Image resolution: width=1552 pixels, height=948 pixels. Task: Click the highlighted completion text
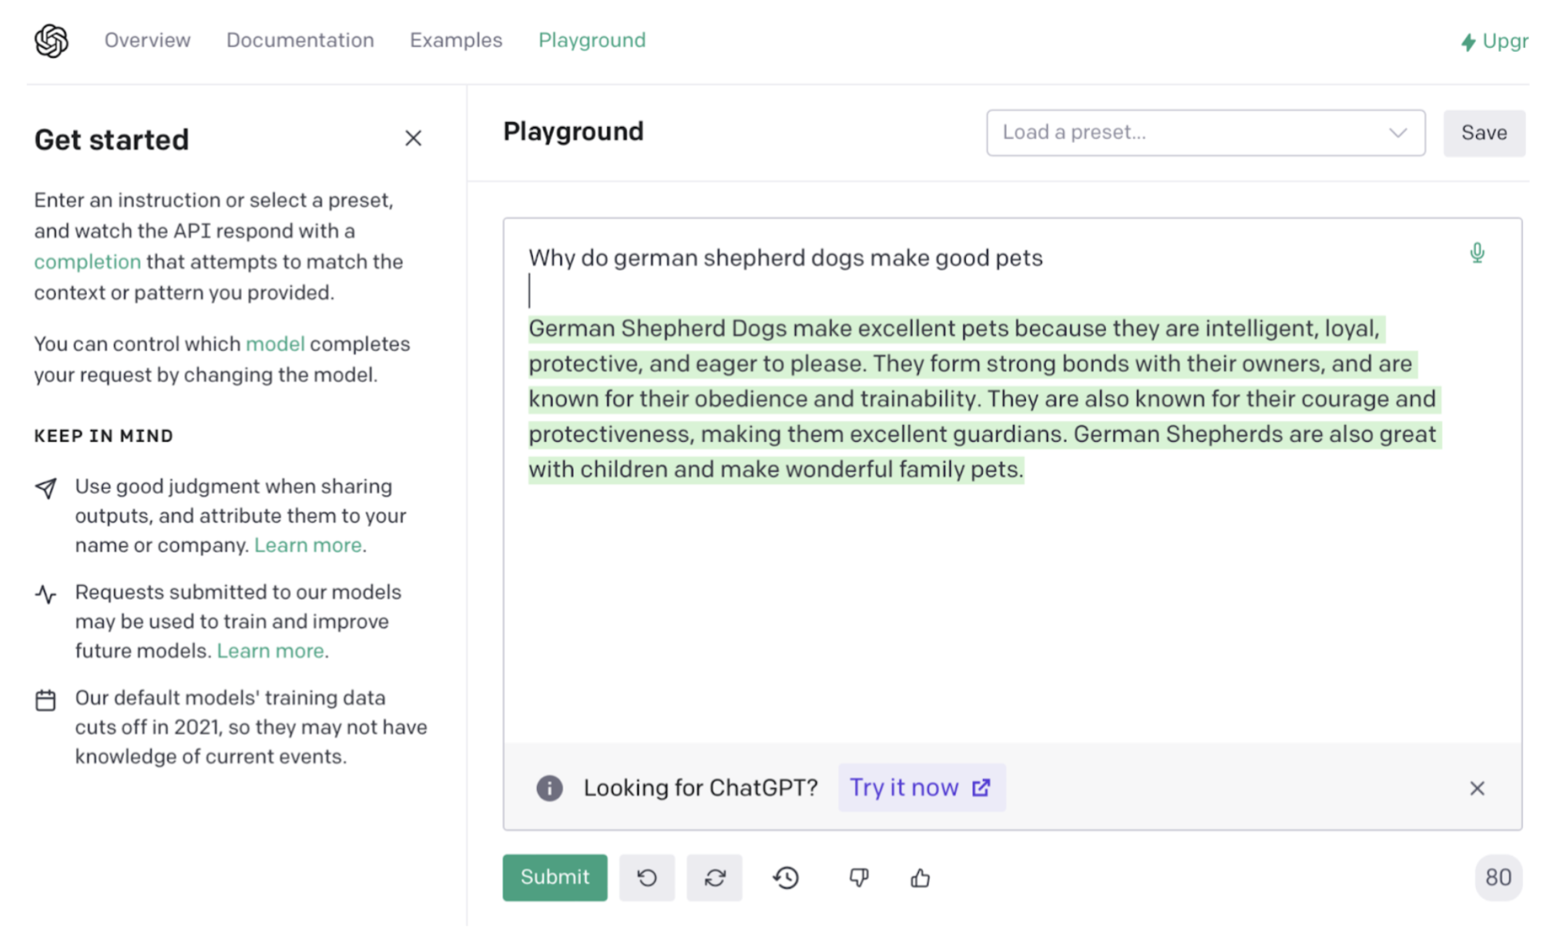coord(984,398)
